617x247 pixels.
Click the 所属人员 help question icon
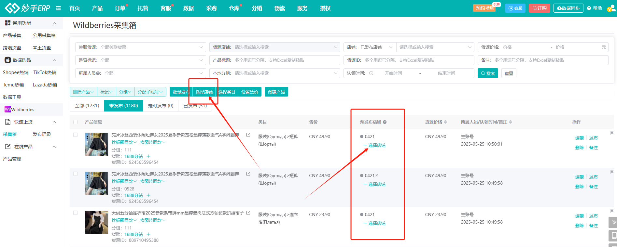pyautogui.click(x=98, y=73)
